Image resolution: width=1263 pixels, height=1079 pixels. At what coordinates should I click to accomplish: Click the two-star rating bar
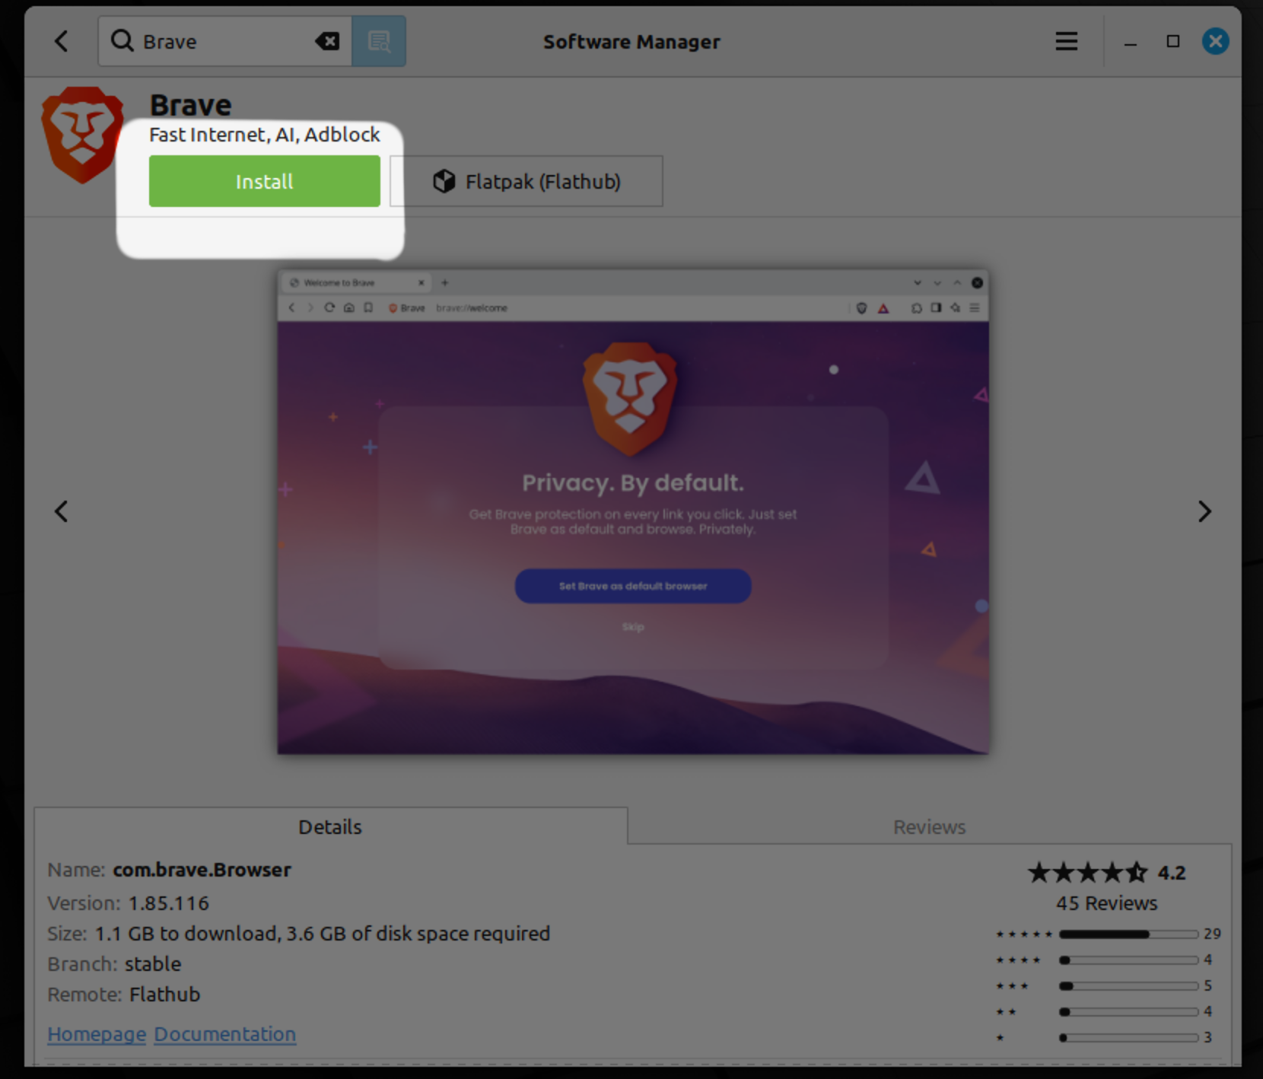[x=1129, y=1012]
